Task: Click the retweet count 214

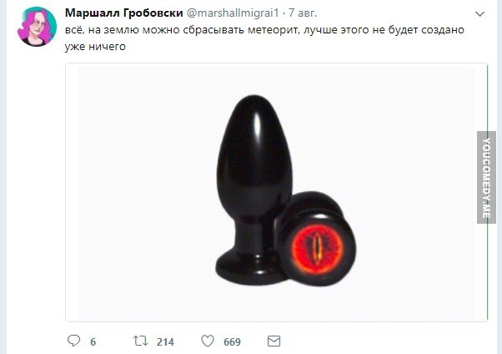Action: click(165, 341)
